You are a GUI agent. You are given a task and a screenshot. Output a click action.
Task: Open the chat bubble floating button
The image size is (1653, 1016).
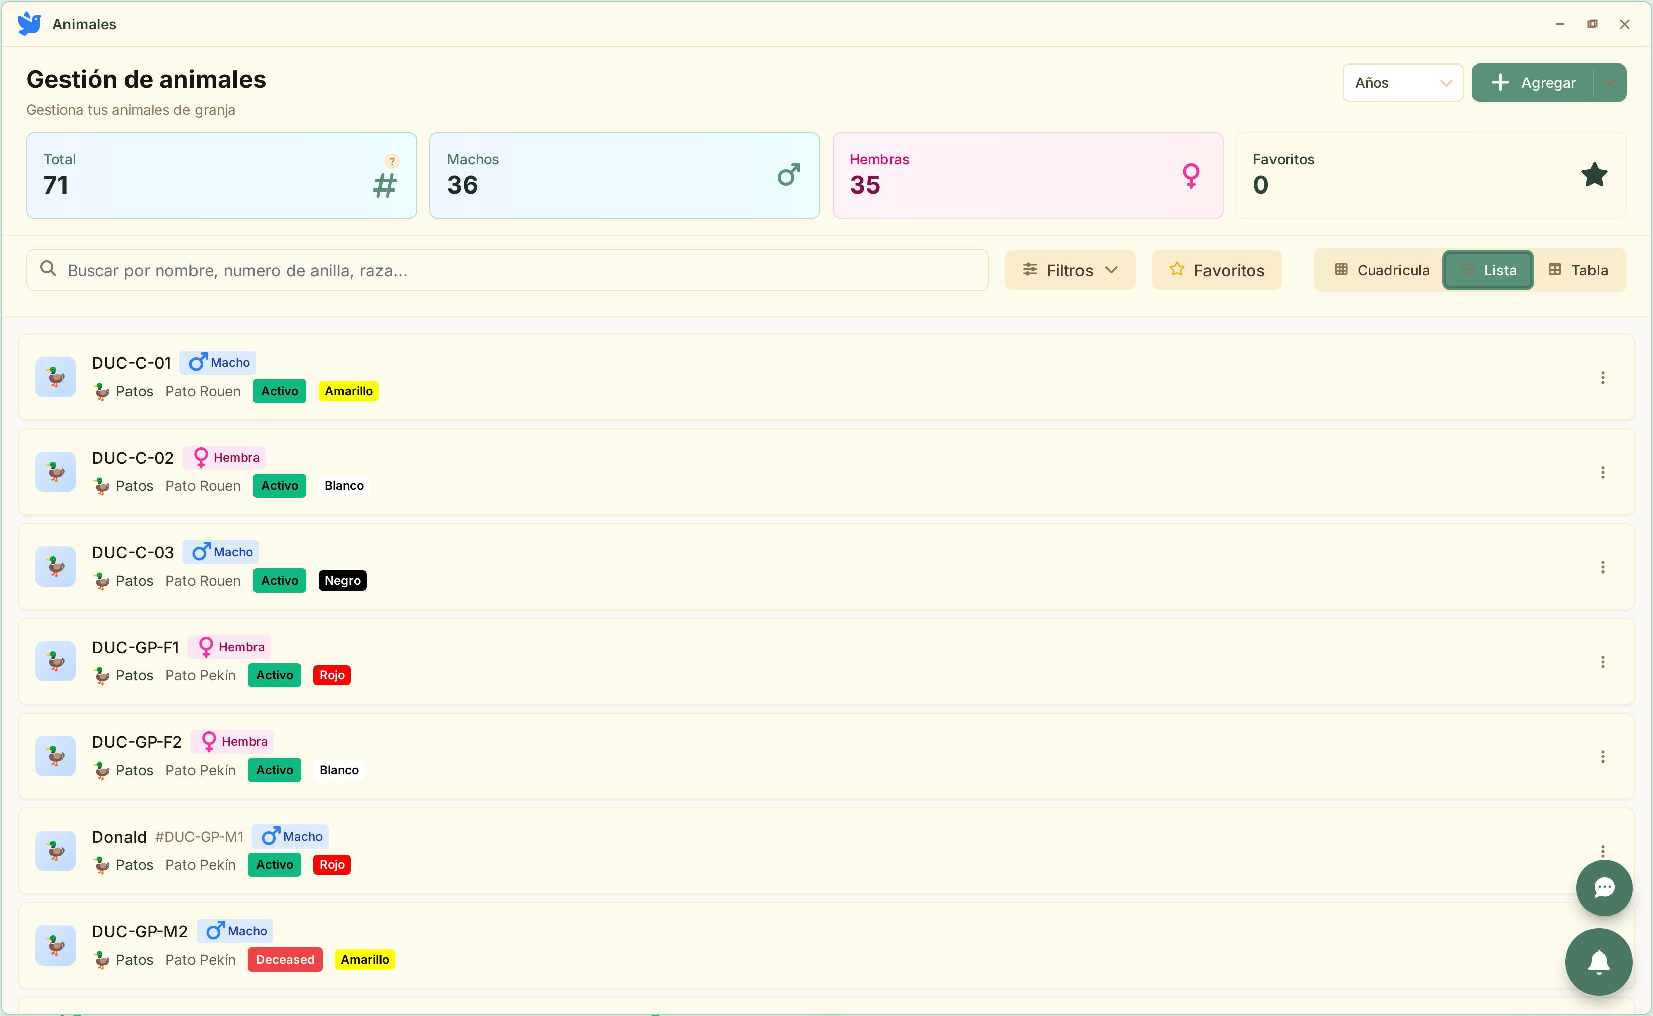(x=1604, y=887)
